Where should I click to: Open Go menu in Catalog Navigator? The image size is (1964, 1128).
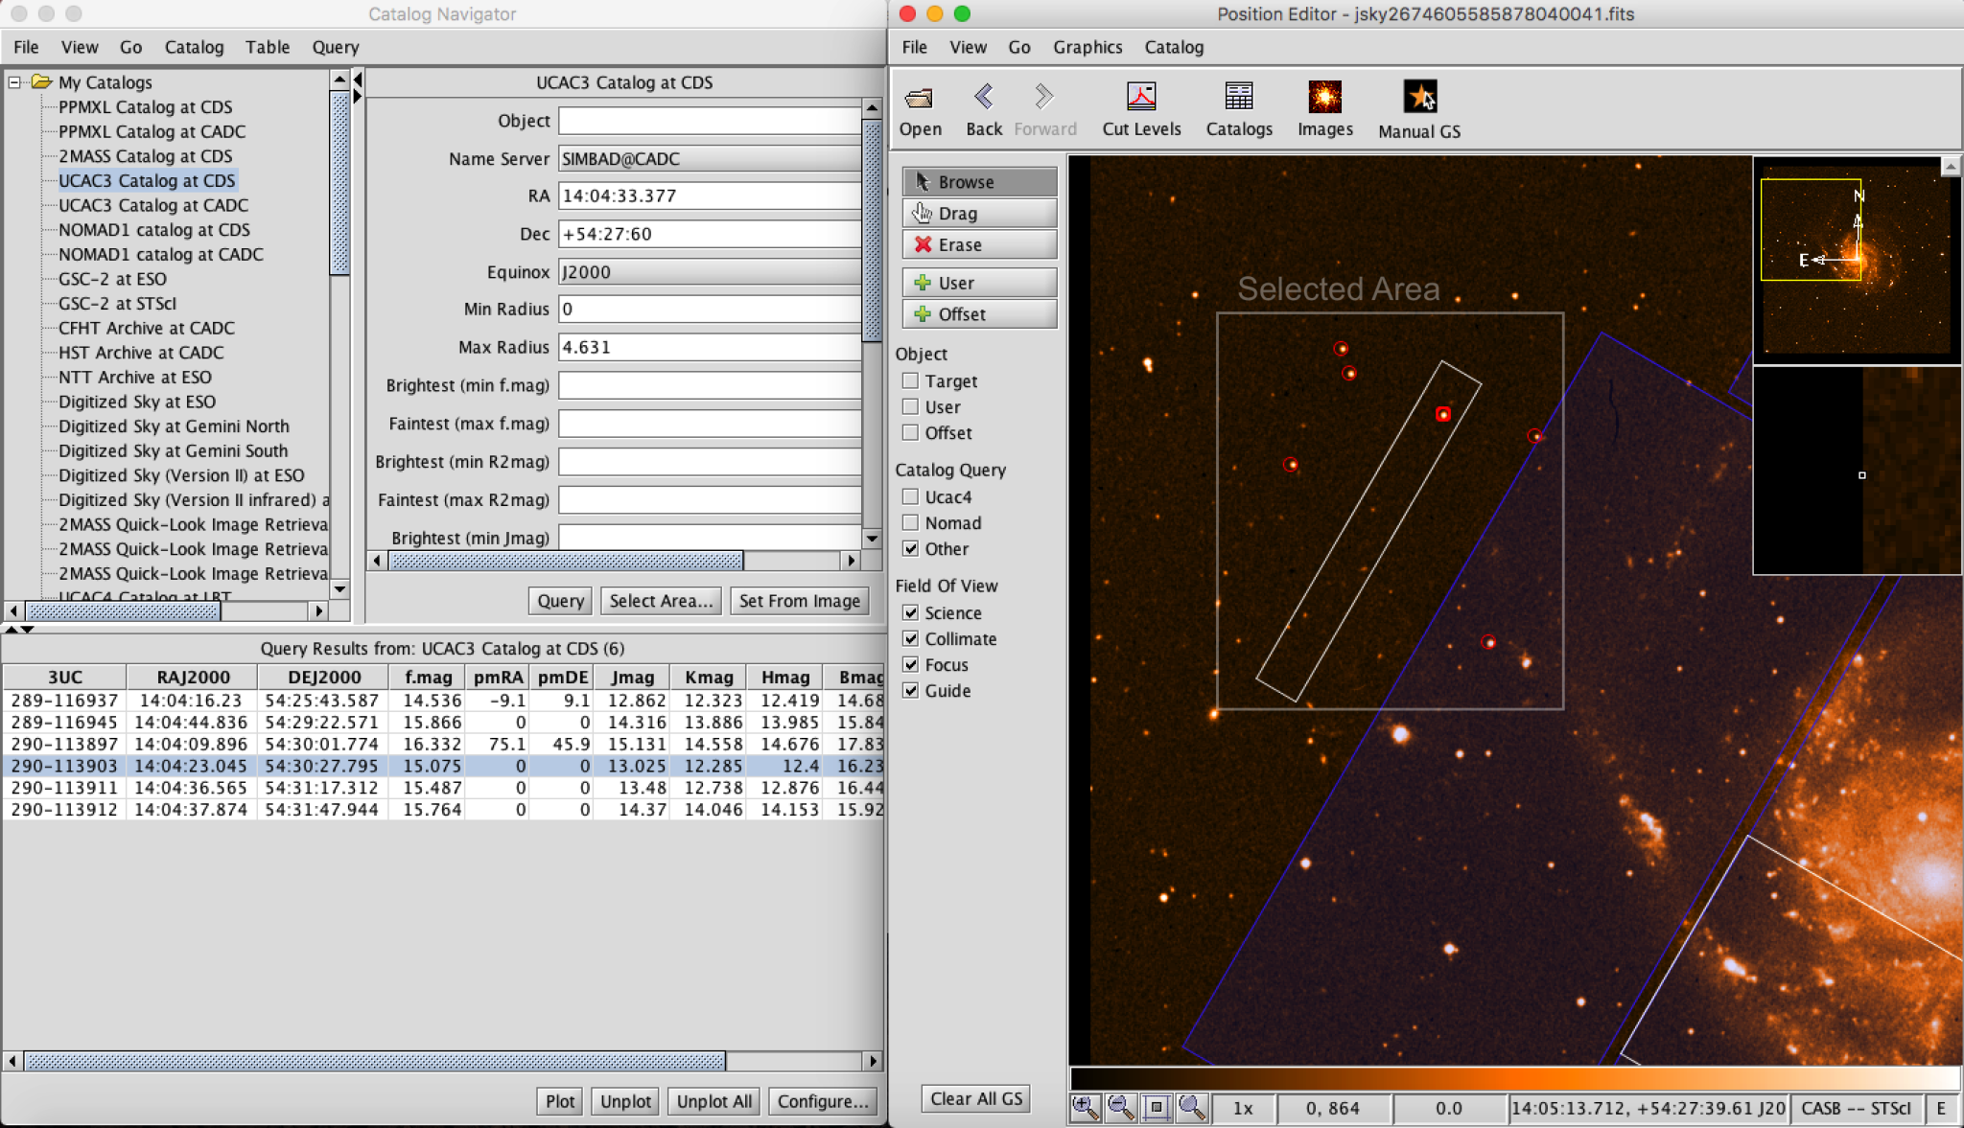click(x=130, y=47)
